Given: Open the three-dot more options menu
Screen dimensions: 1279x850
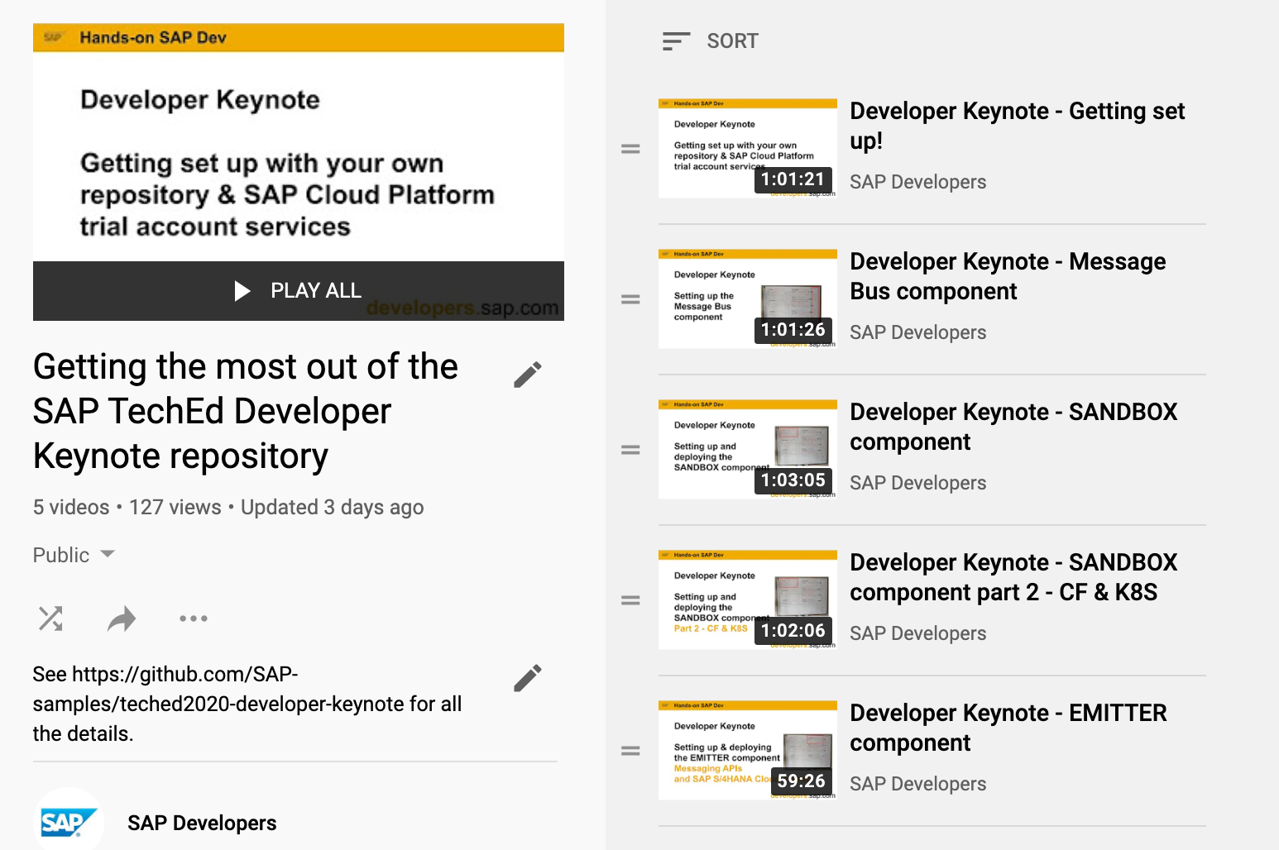Looking at the screenshot, I should coord(194,618).
